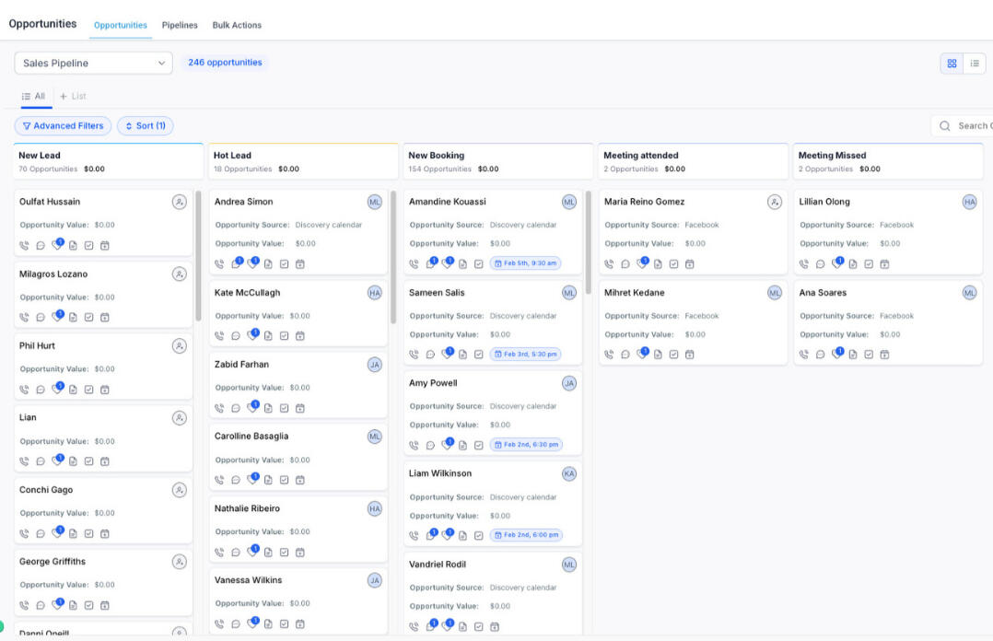Open the conversation icon on Amandine Kouassi's card
The image size is (993, 641).
(x=430, y=264)
